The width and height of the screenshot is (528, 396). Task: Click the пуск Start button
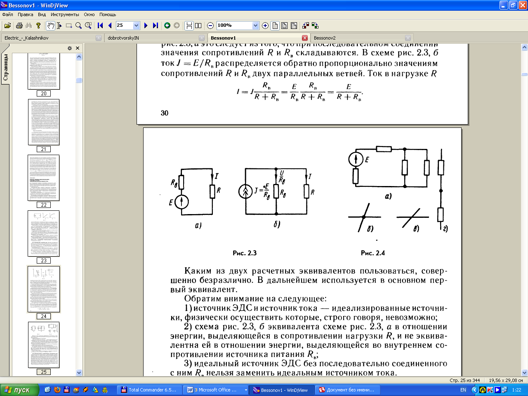click(x=20, y=390)
